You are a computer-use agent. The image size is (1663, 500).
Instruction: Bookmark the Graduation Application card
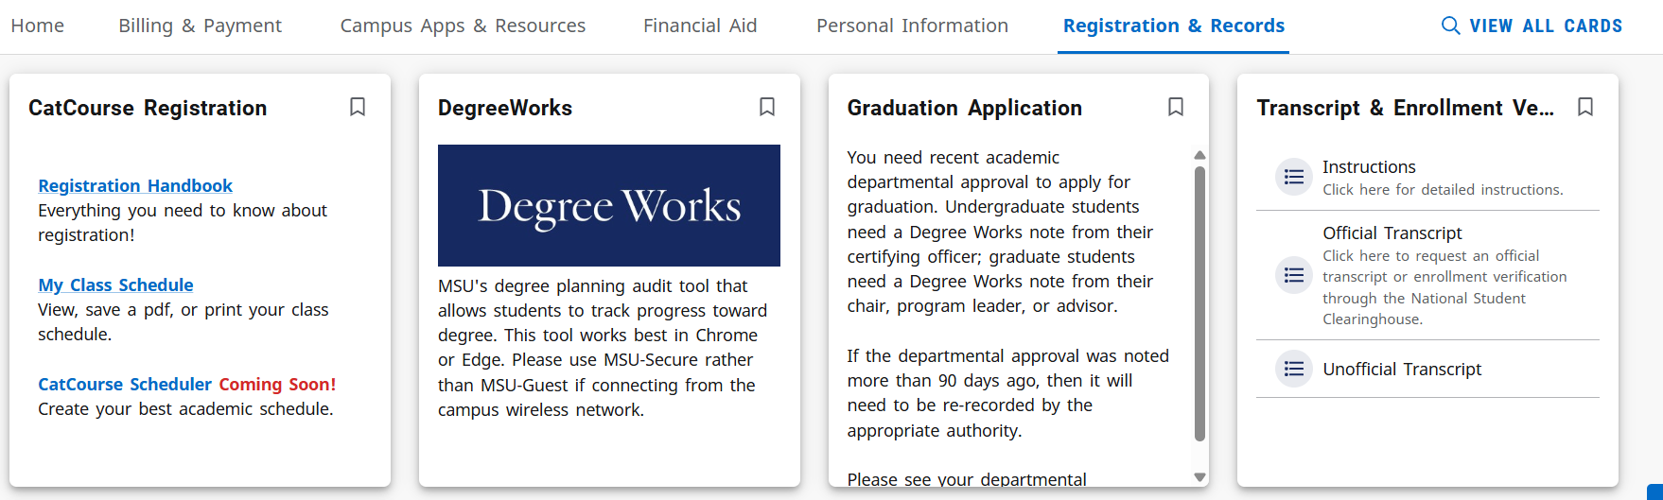point(1176,107)
